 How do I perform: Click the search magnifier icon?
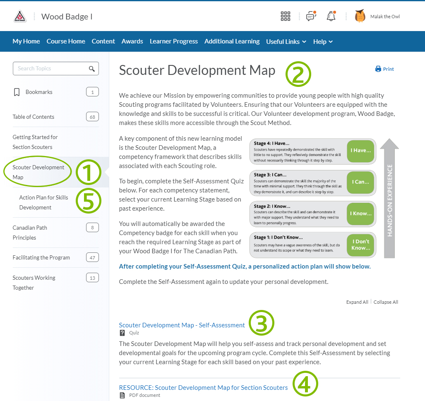point(92,69)
